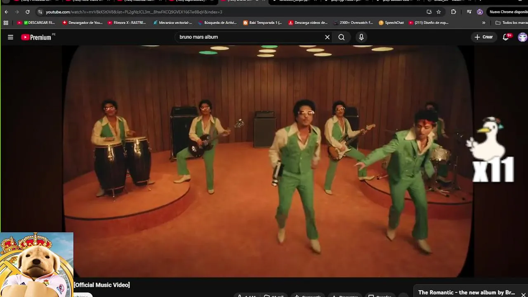Screen dimensions: 528x297
Task: Open the Filmora X : RASTRE... bookmark
Action: (127, 23)
